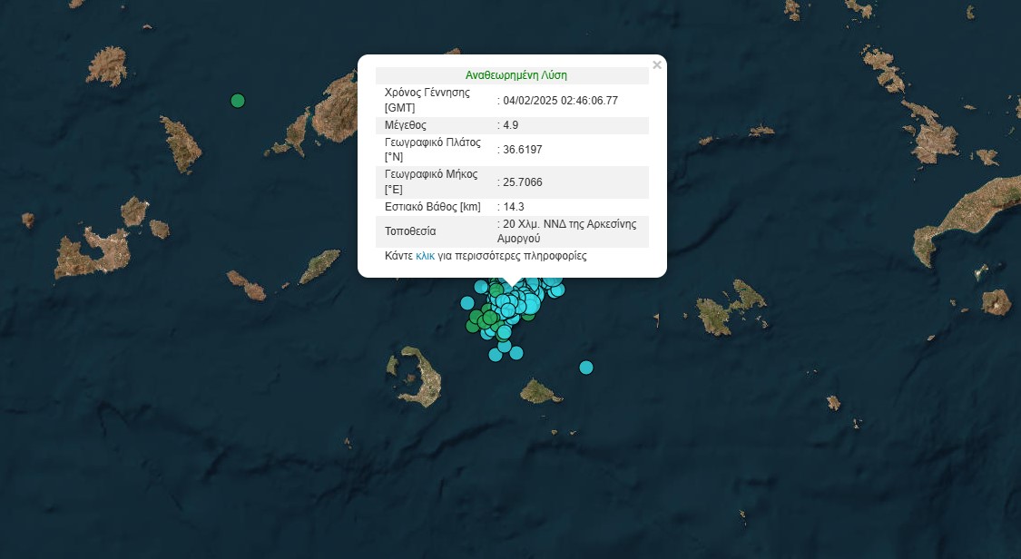Select the isolated green earthquake marker in the northwest
The height and width of the screenshot is (559, 1021).
(x=238, y=101)
